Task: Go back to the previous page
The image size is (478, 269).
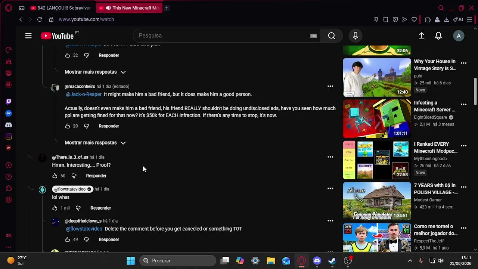Action: click(x=21, y=19)
